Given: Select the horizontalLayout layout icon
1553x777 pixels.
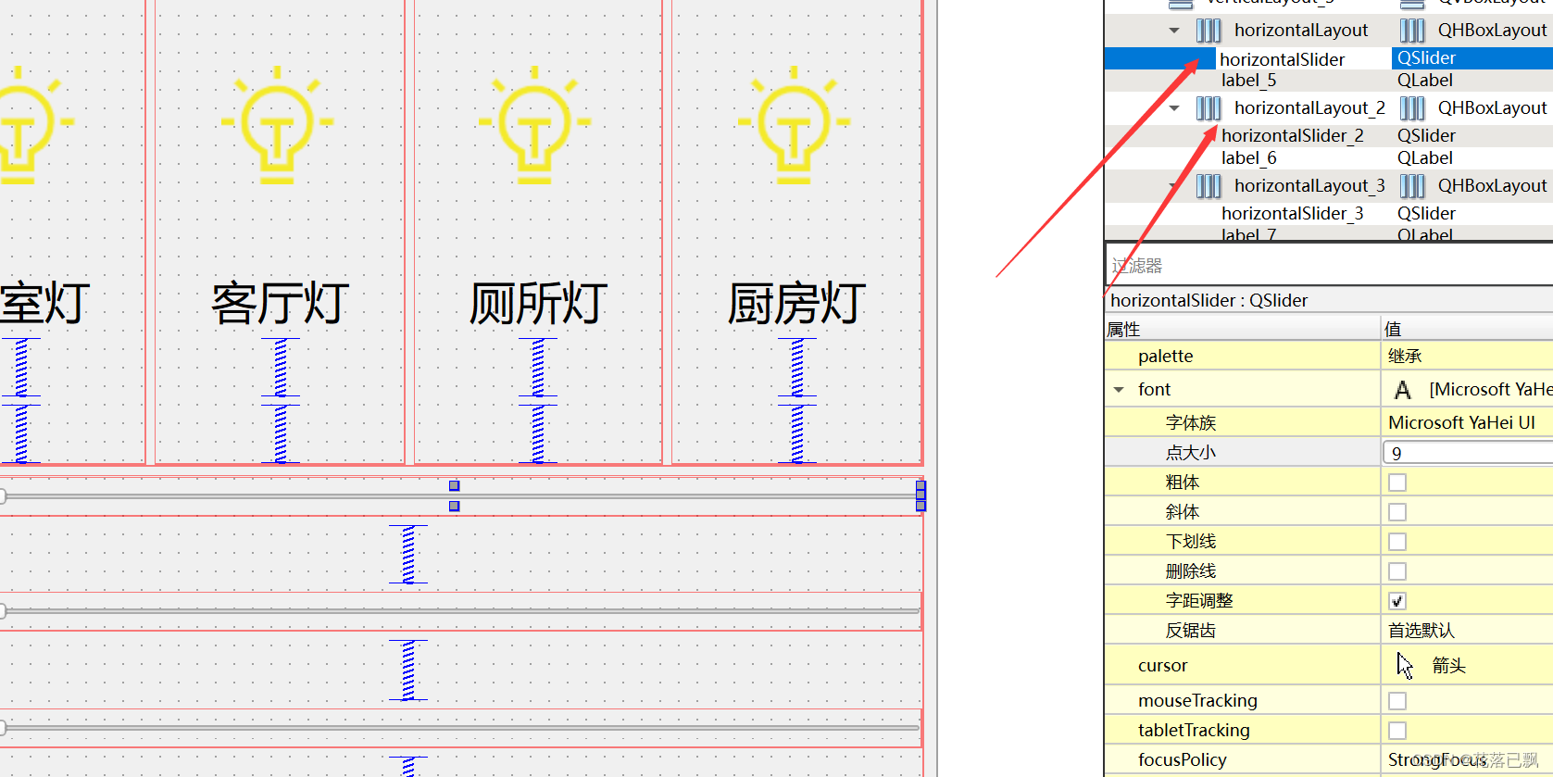Looking at the screenshot, I should pyautogui.click(x=1209, y=31).
